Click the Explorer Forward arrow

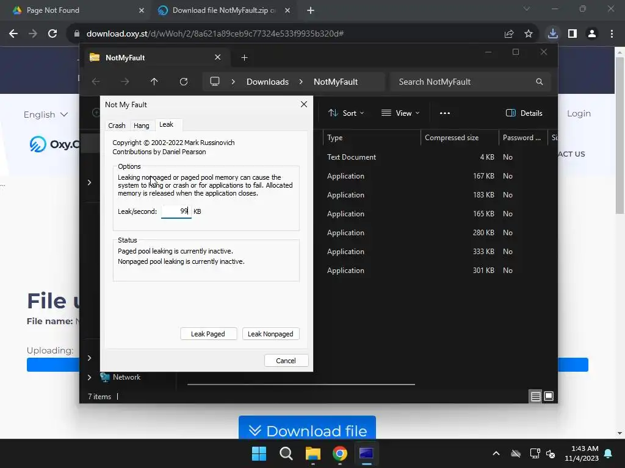(125, 82)
